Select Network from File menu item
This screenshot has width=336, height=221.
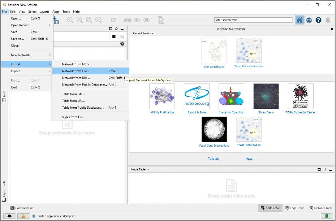[91, 71]
